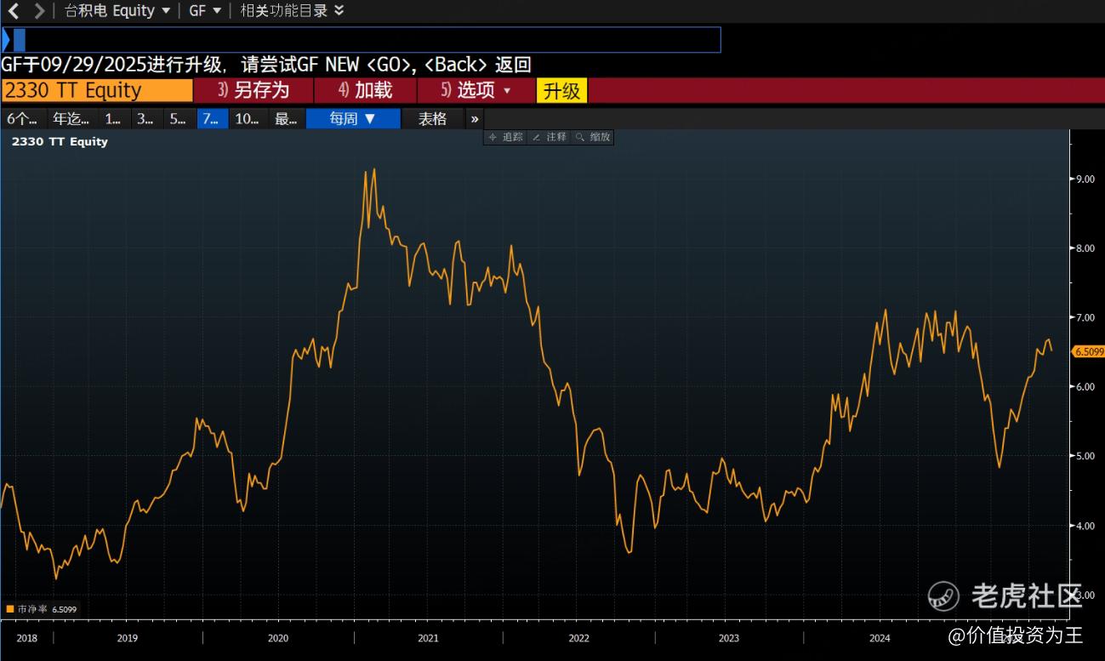
Task: Activate the 追踪 track crosshair tool
Action: coord(506,137)
